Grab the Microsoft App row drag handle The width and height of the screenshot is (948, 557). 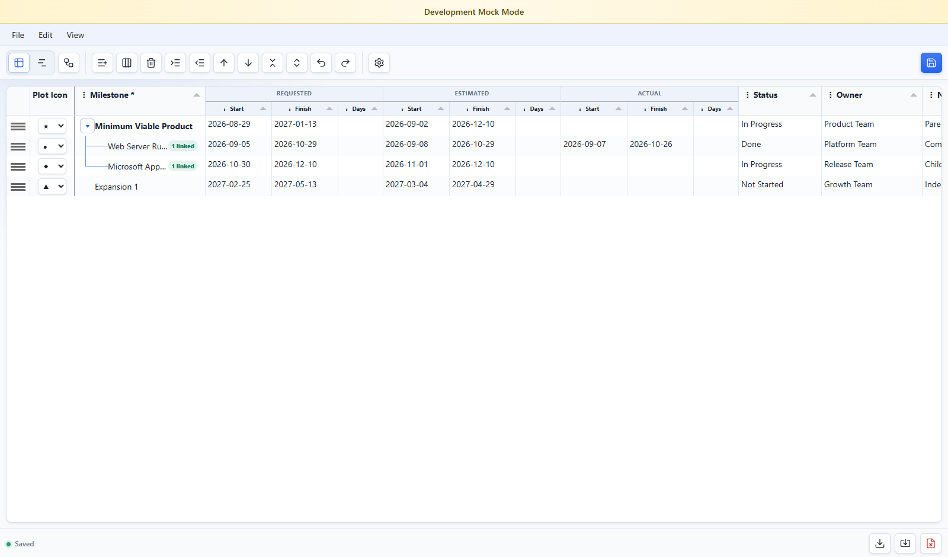pos(18,167)
